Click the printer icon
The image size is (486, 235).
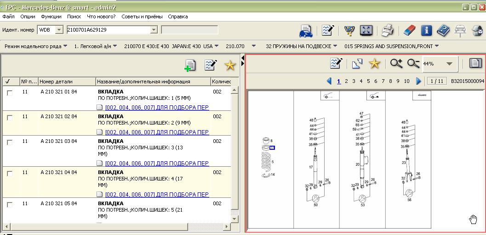click(387, 31)
